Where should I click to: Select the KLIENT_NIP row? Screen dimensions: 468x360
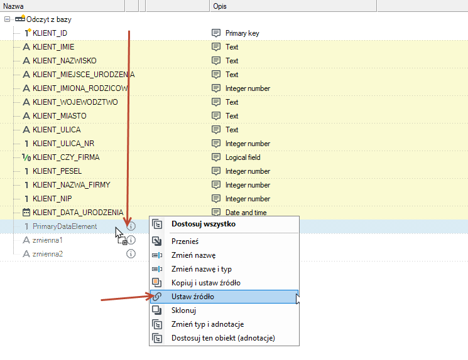coord(234,198)
